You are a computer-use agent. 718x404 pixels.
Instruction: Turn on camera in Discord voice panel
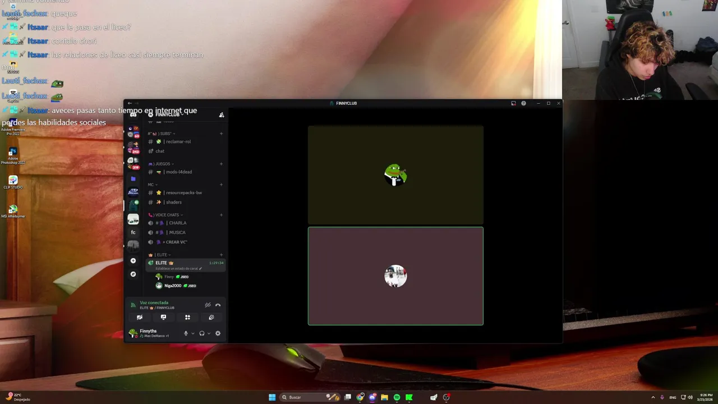tap(140, 317)
